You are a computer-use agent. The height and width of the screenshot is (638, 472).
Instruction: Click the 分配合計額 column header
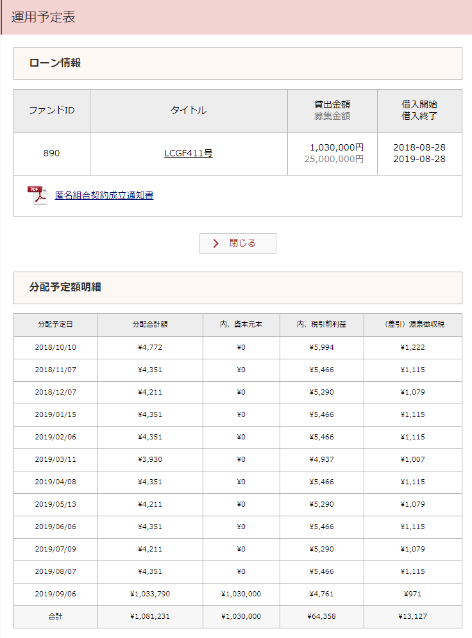tap(150, 325)
